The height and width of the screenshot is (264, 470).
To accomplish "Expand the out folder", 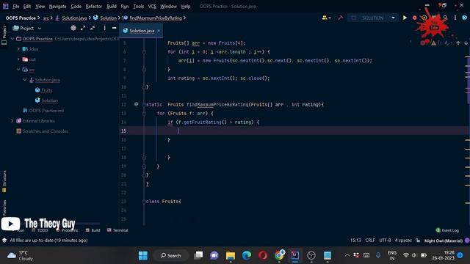I will point(18,59).
